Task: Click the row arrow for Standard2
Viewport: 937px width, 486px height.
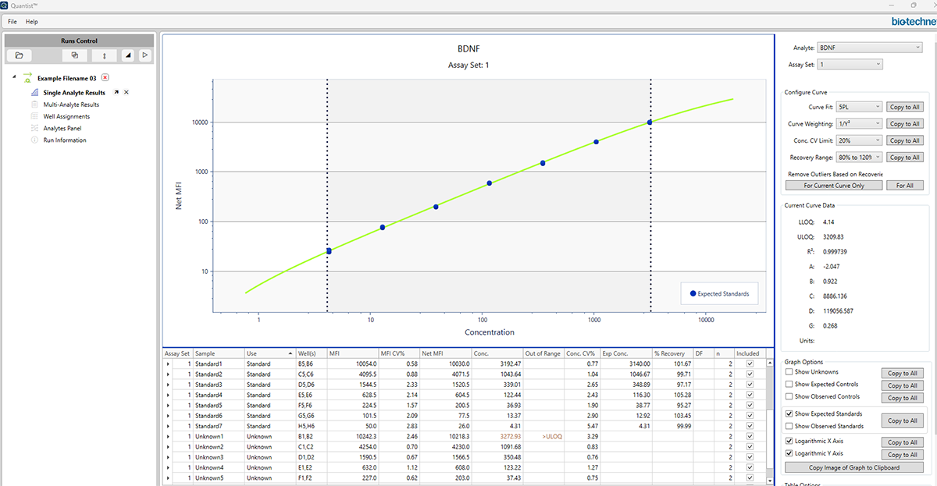Action: [x=168, y=374]
